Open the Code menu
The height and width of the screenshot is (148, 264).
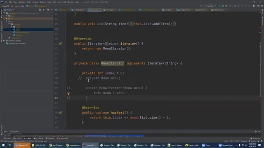pyautogui.click(x=28, y=2)
